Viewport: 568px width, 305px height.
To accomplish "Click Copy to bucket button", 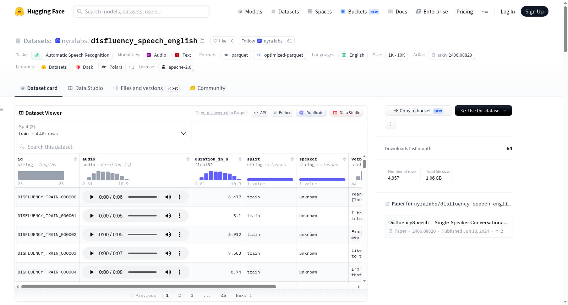I will point(418,111).
